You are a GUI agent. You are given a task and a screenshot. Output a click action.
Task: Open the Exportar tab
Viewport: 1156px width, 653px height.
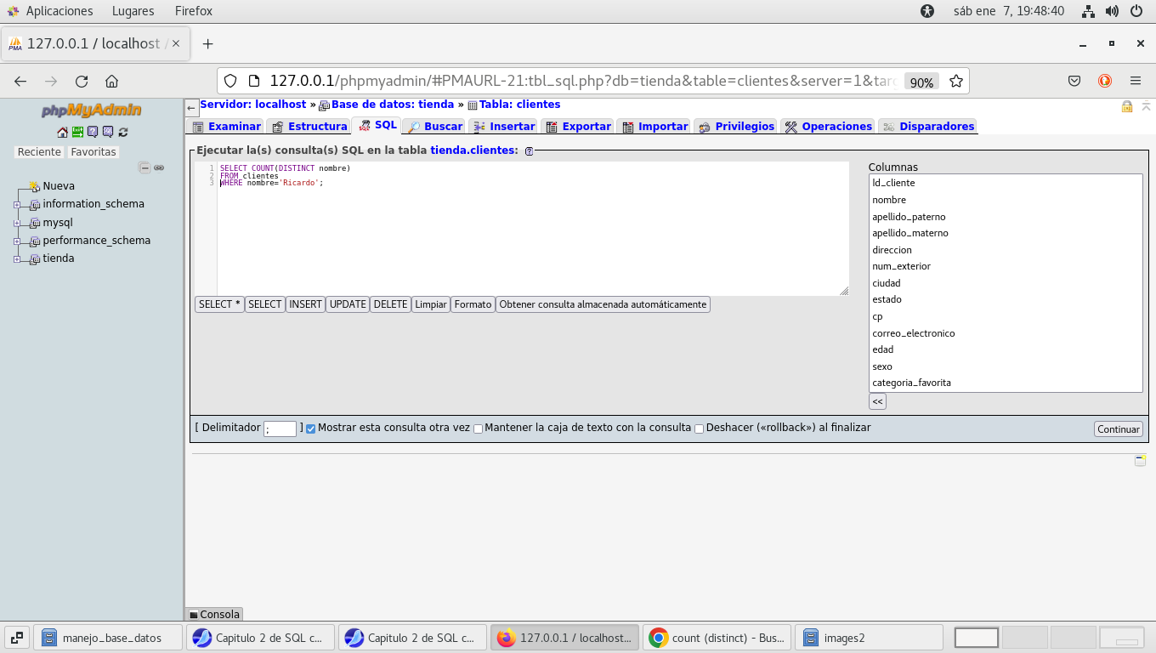point(578,127)
